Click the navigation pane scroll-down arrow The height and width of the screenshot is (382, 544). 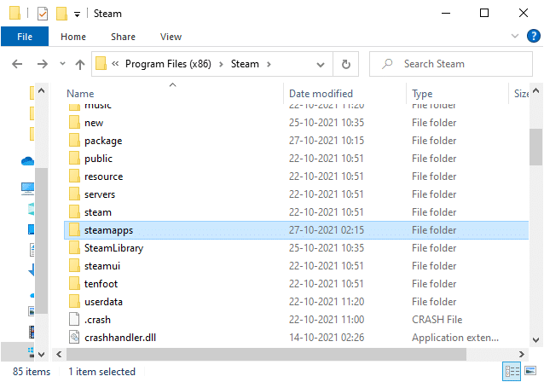41,355
